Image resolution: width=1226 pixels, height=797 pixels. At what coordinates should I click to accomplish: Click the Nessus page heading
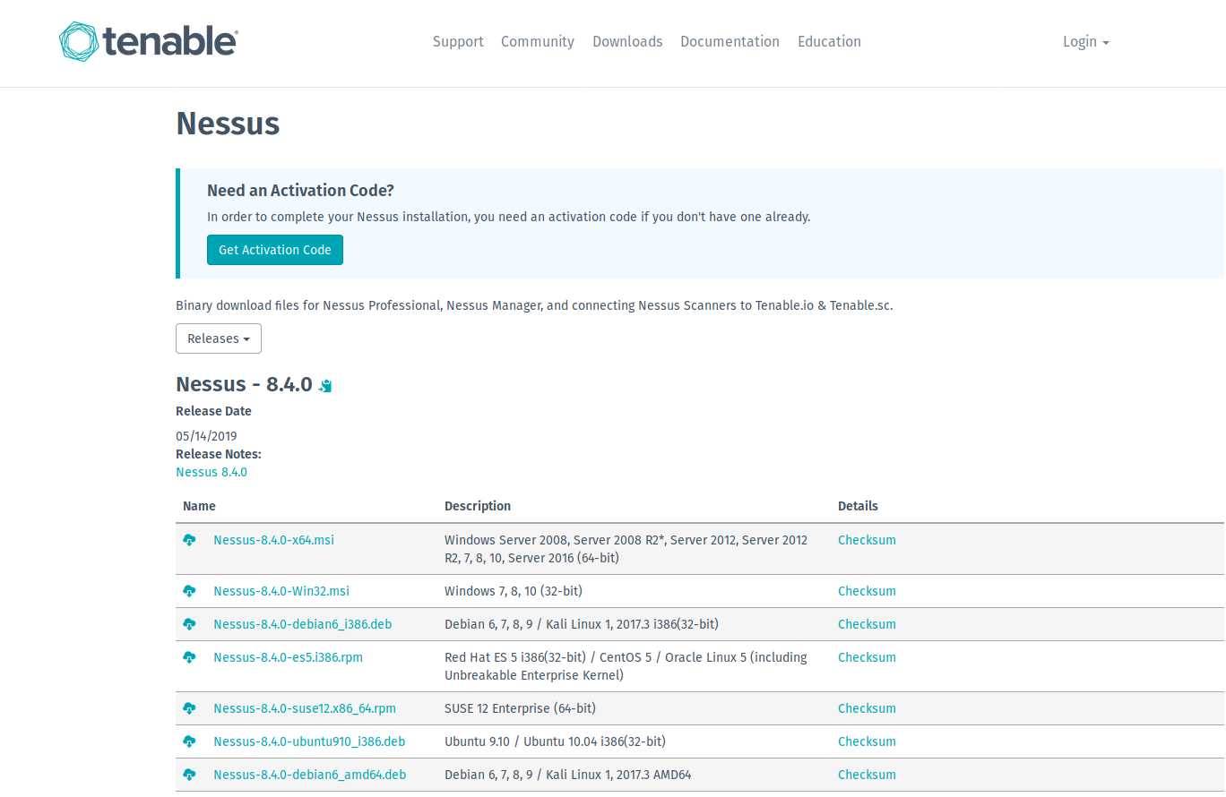click(x=228, y=123)
